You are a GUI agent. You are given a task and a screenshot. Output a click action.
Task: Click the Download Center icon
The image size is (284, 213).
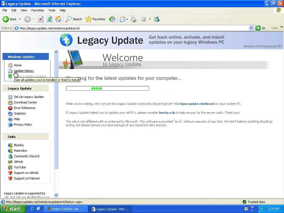(x=10, y=103)
